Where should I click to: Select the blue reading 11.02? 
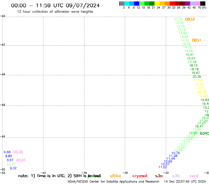pos(163,167)
